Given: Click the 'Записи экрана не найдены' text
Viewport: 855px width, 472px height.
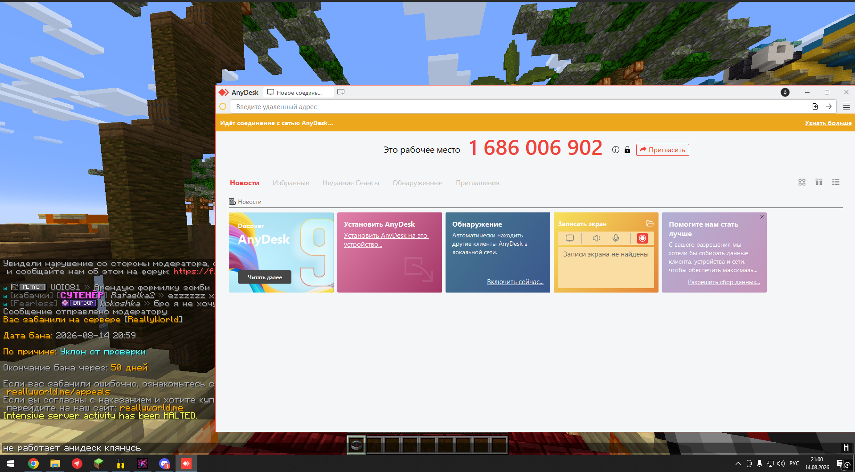Looking at the screenshot, I should 606,254.
